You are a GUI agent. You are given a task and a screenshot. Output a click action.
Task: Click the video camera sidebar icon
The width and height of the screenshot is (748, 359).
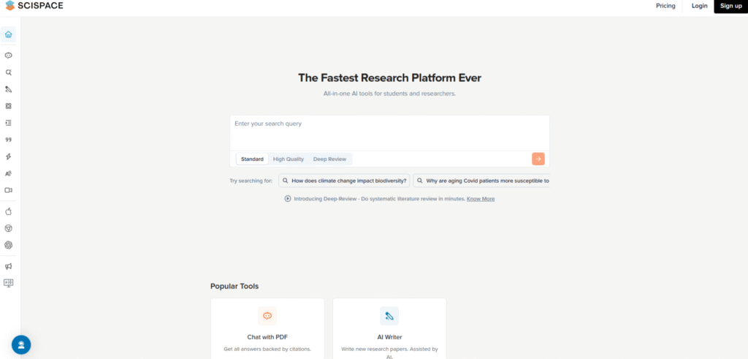[x=8, y=190]
